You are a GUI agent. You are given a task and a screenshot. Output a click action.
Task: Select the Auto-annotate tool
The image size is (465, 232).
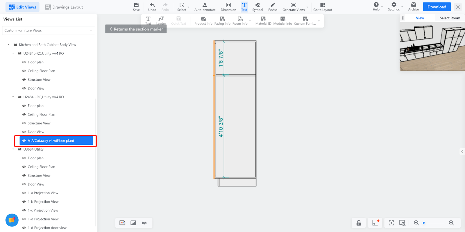[205, 7]
